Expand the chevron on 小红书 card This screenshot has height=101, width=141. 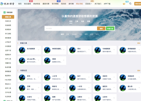pos(64,77)
